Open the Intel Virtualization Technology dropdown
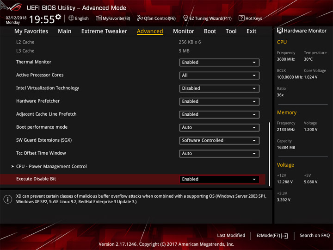The image size is (333, 250). 219,88
